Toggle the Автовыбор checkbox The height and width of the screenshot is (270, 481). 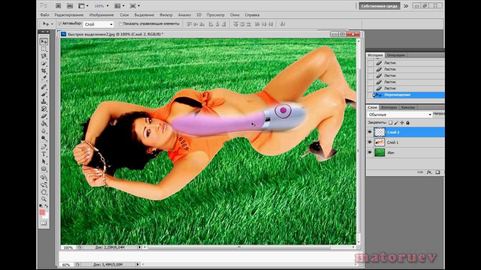pyautogui.click(x=60, y=24)
